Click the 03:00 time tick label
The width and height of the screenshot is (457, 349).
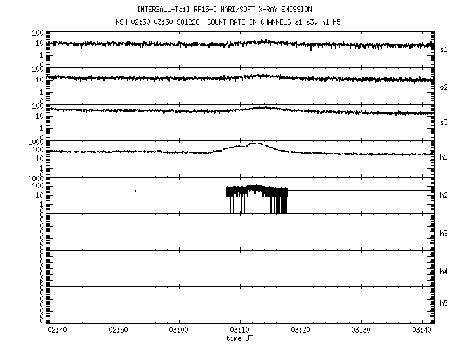coord(179,330)
